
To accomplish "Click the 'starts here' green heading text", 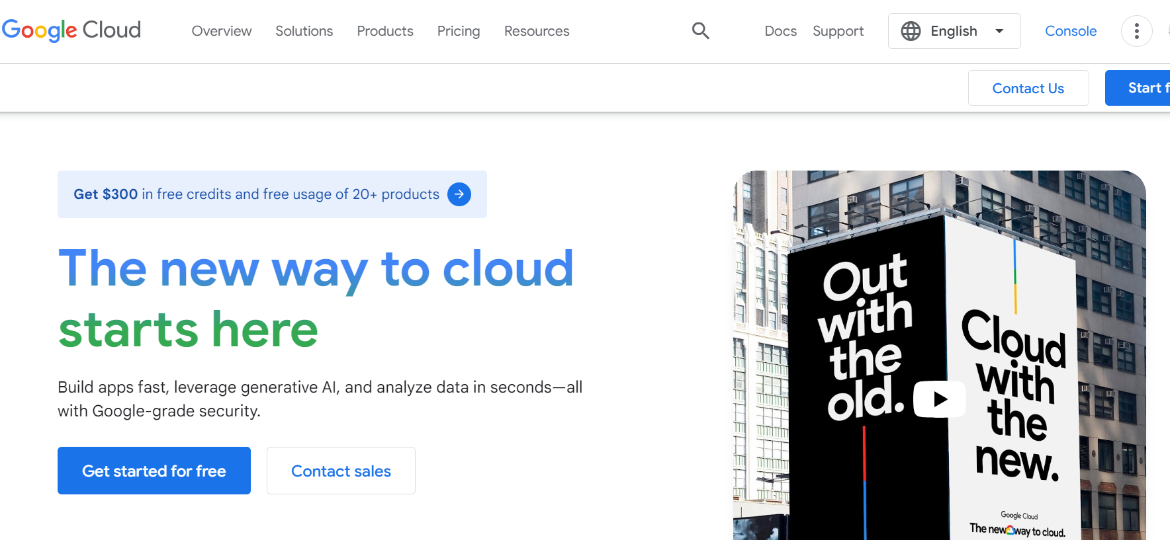I will tap(189, 329).
